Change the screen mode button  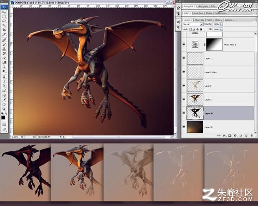[4, 129]
